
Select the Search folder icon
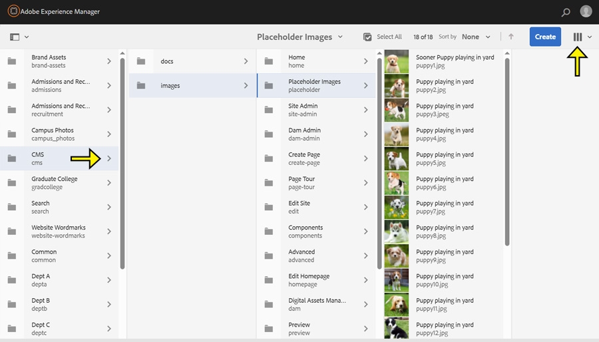pyautogui.click(x=12, y=207)
